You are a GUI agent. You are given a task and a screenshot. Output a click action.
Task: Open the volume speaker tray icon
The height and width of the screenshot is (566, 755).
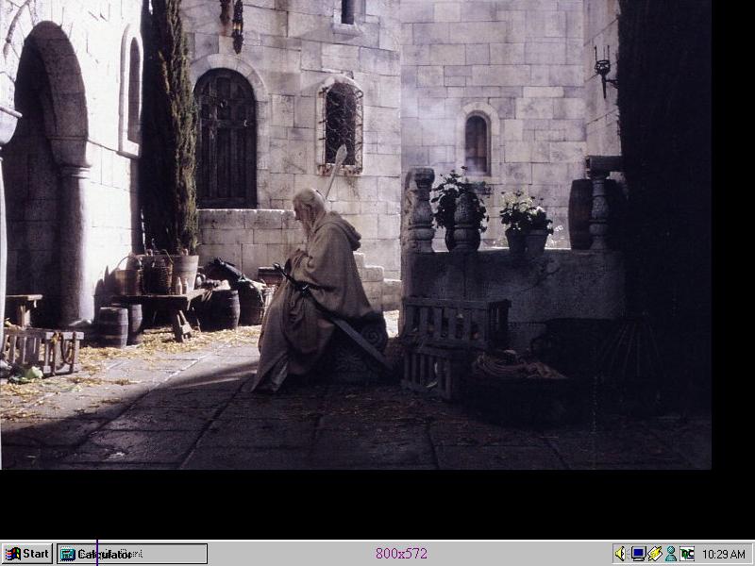pyautogui.click(x=621, y=554)
